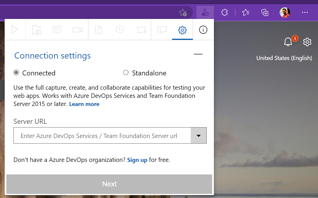Expand the Server URL dropdown arrow
The image size is (318, 198).
[199, 135]
